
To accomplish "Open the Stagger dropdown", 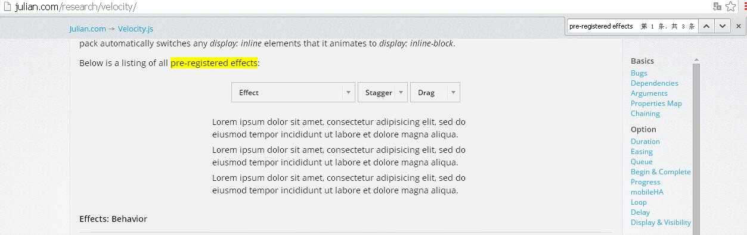I will pos(383,92).
